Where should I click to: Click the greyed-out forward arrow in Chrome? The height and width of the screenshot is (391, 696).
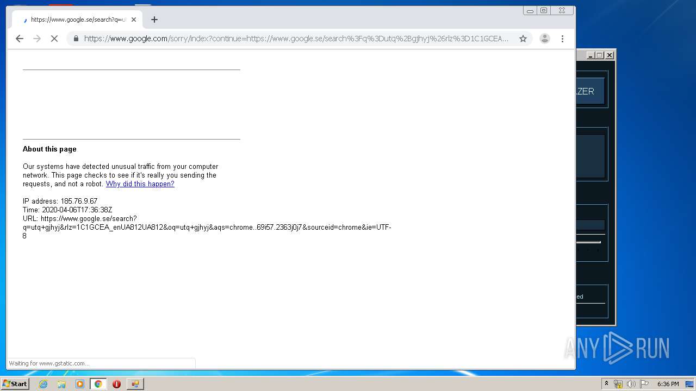pyautogui.click(x=37, y=39)
